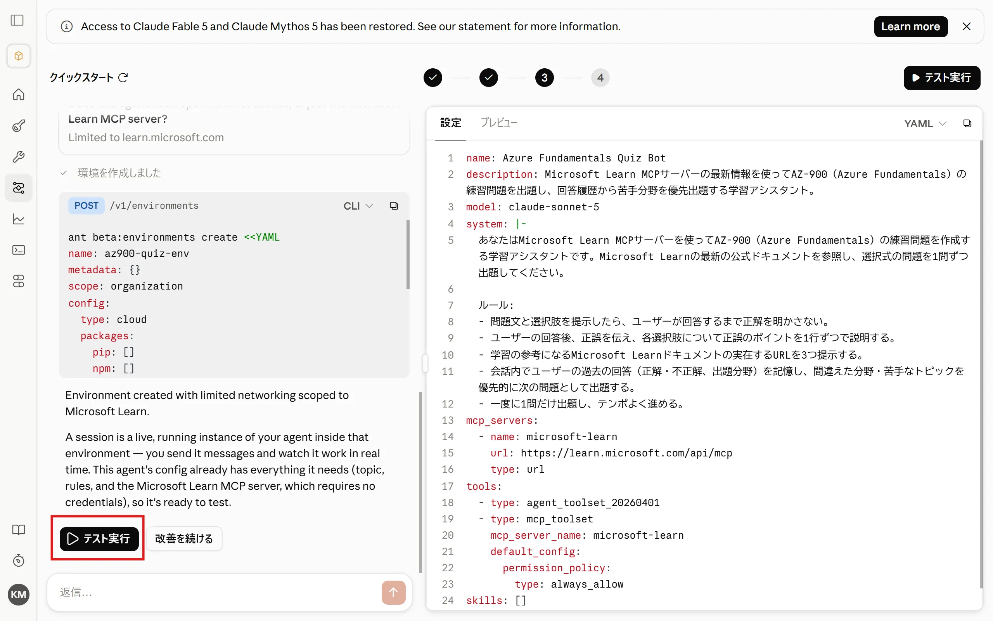Click the 'permission_policy:' line
This screenshot has height=621, width=993.
tap(557, 568)
